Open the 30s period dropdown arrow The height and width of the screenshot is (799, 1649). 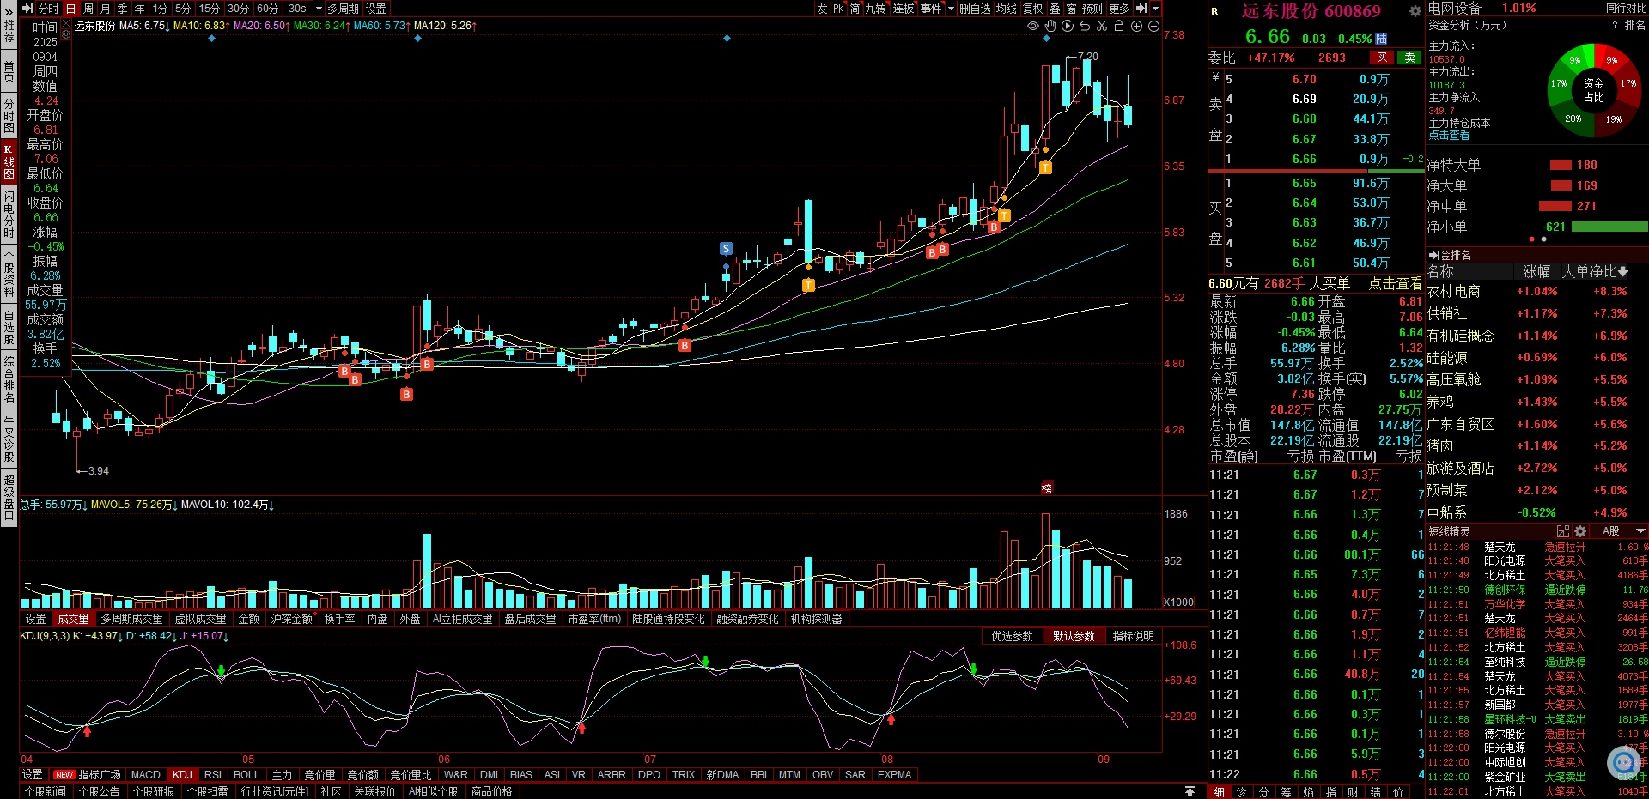tap(319, 9)
